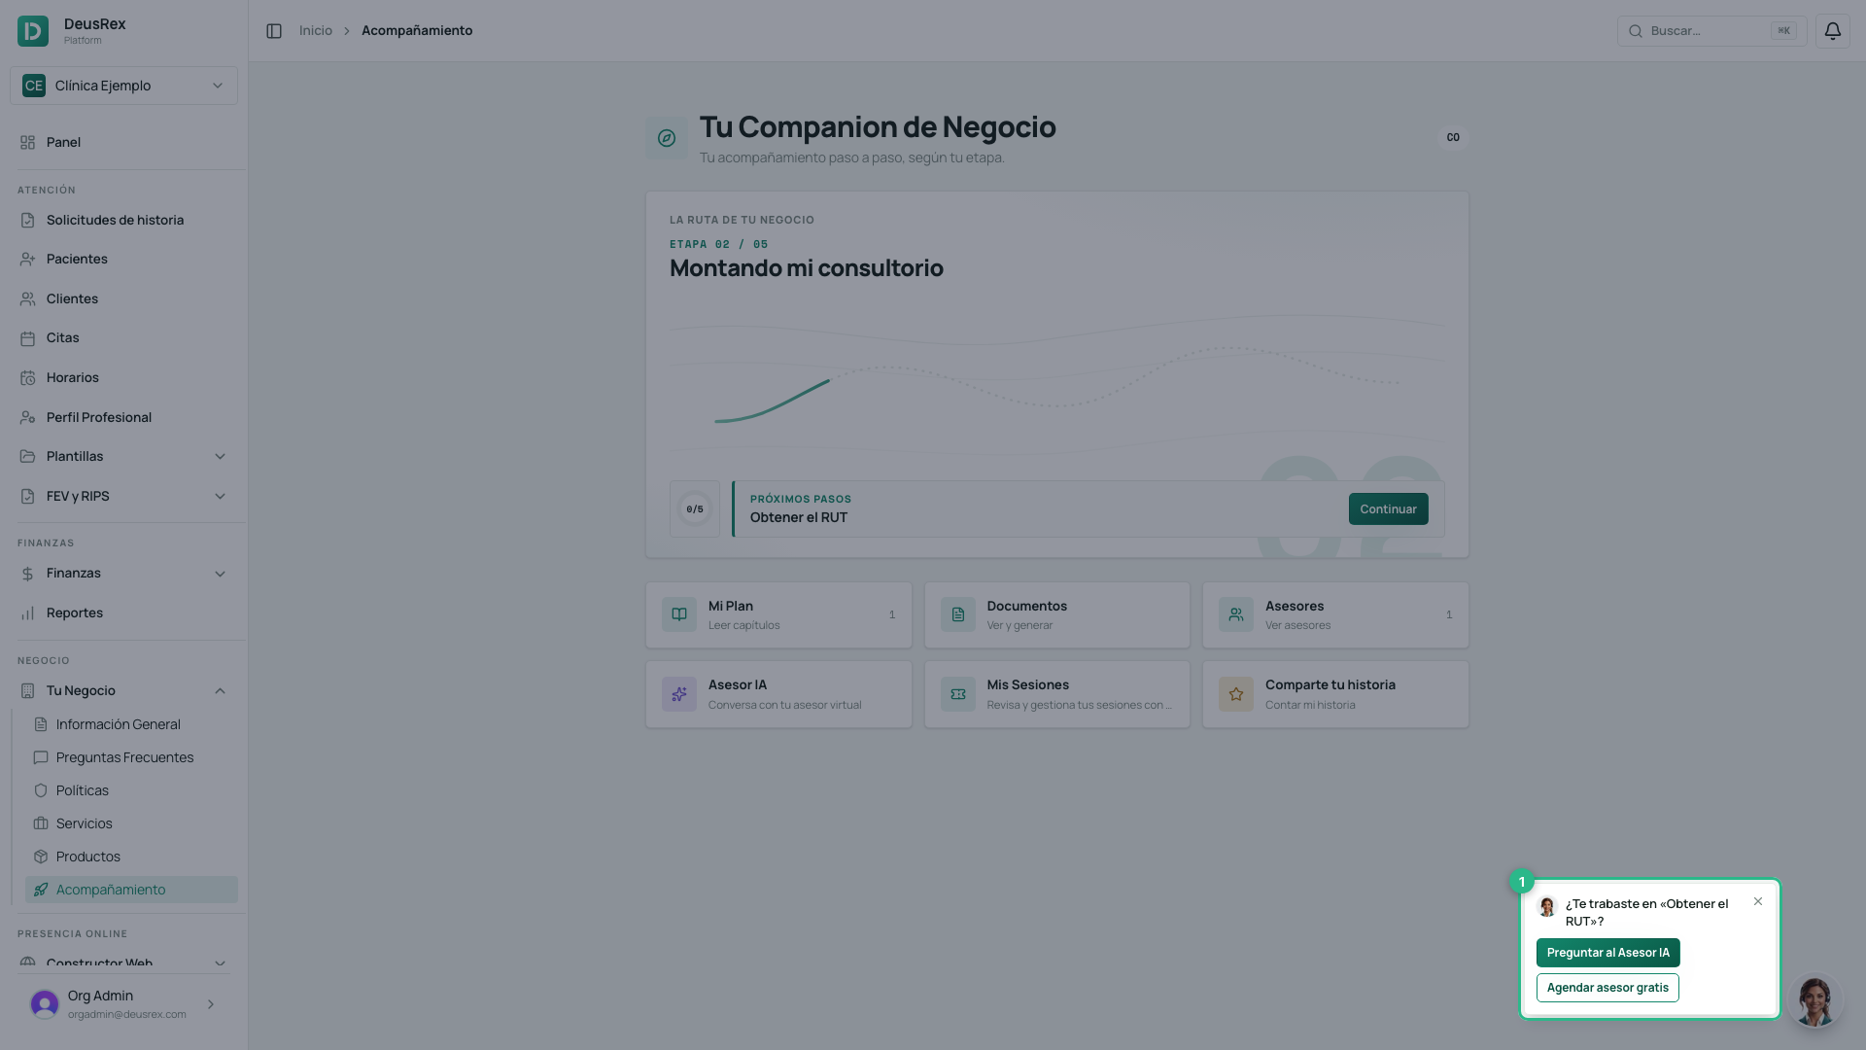Open the Mis Sesiones card
This screenshot has width=1866, height=1050.
coord(1056,694)
